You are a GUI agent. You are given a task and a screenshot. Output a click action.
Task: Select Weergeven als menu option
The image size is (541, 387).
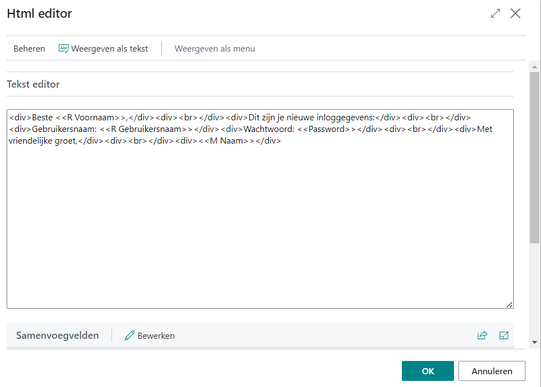[215, 49]
